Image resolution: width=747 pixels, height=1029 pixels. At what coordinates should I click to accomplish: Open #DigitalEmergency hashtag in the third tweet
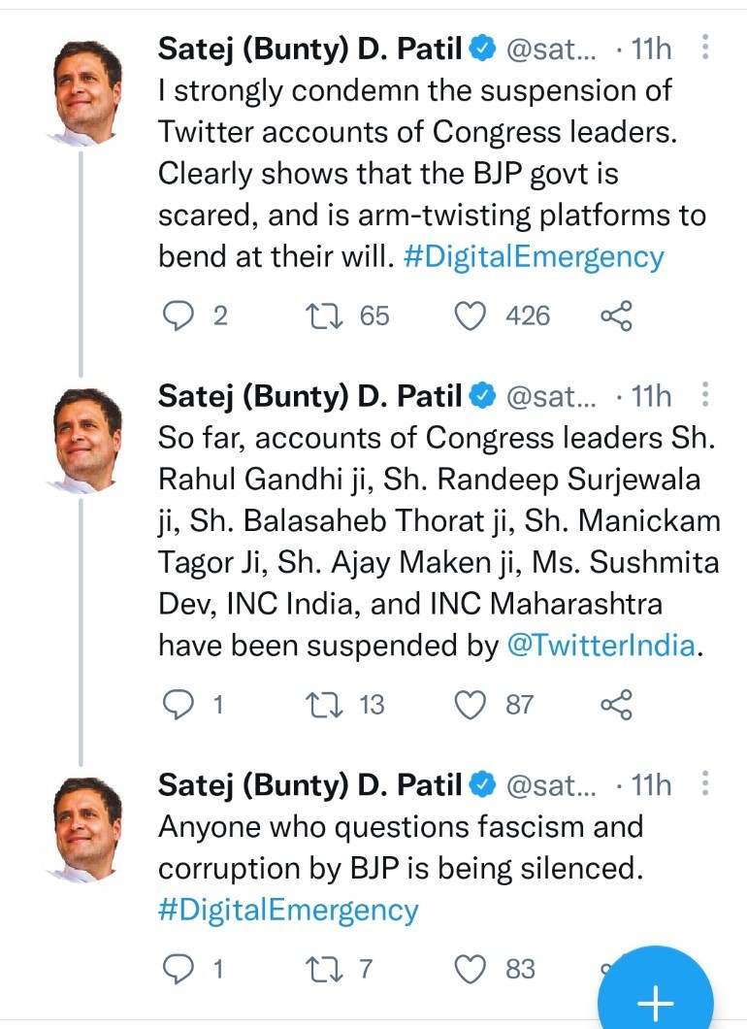tap(288, 910)
